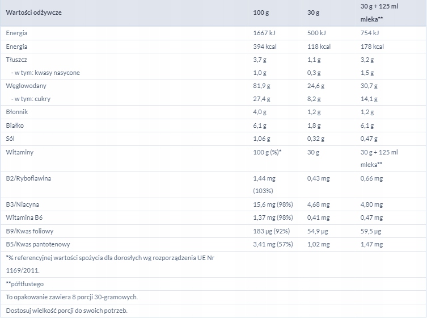Select the "Witamina B6" row label
The width and height of the screenshot is (427, 318).
point(25,217)
